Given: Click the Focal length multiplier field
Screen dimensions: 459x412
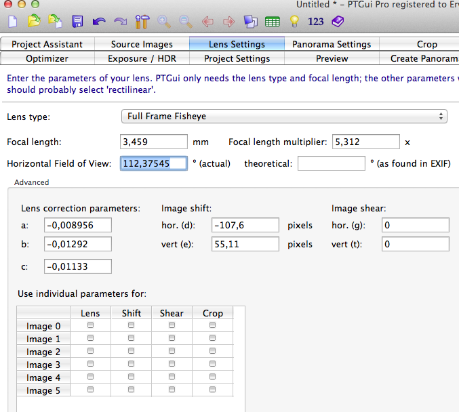Looking at the screenshot, I should point(366,142).
